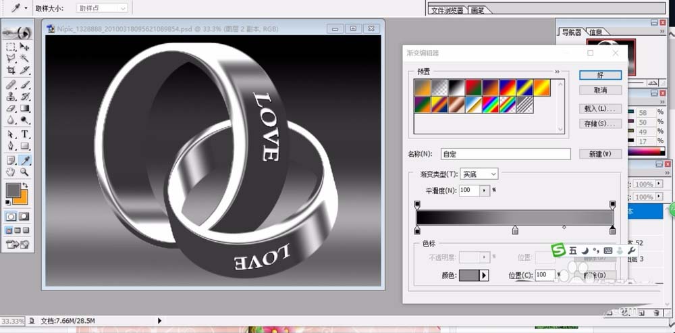Open gradient type dropdown showing 实底

point(479,174)
